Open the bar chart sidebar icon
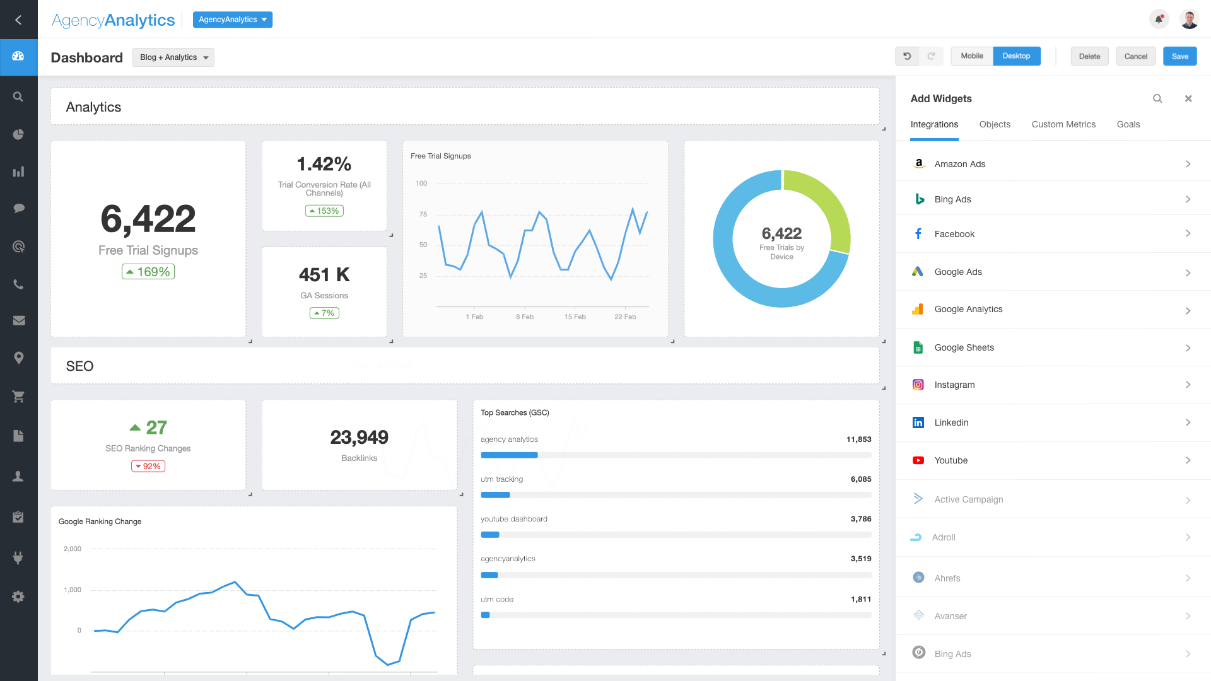 pyautogui.click(x=18, y=172)
